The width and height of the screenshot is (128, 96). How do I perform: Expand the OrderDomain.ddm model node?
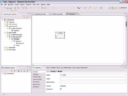(7, 35)
